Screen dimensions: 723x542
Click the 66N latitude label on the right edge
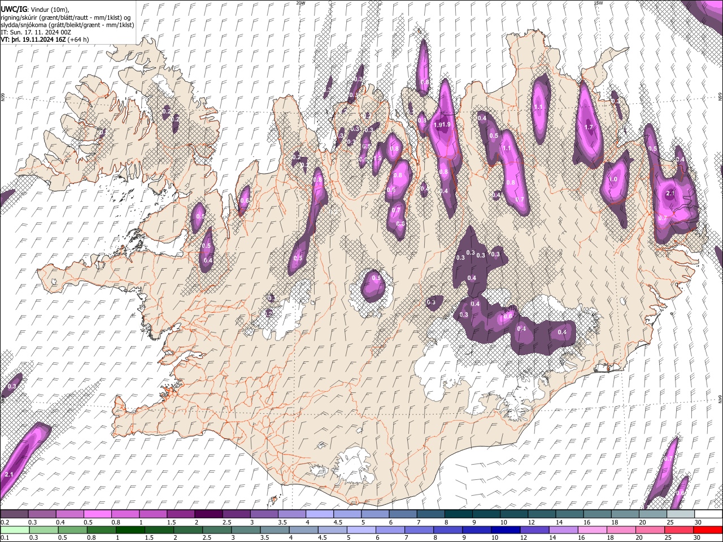click(720, 97)
